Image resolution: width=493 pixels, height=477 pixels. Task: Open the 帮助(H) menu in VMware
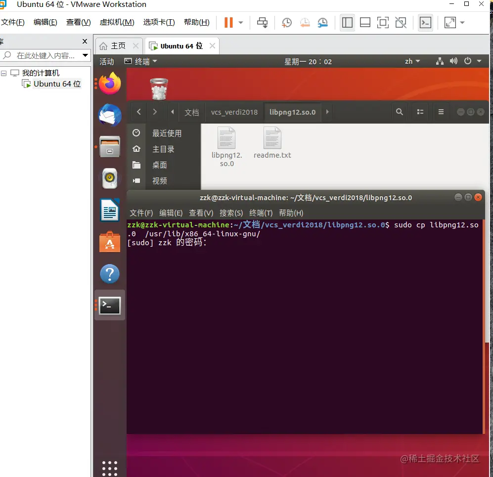click(x=196, y=22)
